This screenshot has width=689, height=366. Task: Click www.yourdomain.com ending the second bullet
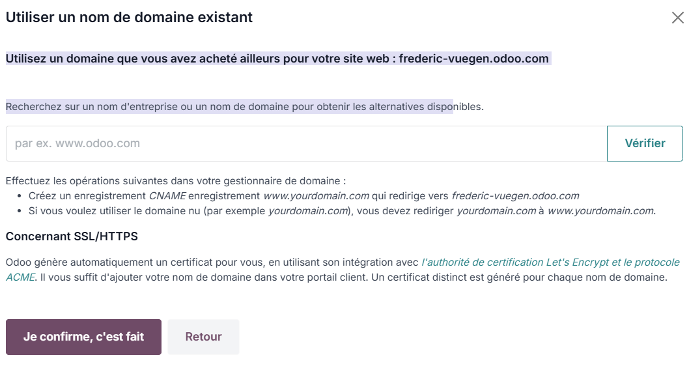tap(600, 211)
